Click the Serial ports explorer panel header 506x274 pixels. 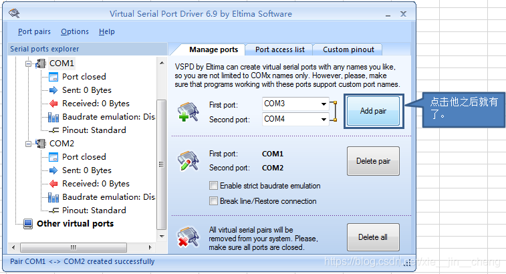pos(87,49)
